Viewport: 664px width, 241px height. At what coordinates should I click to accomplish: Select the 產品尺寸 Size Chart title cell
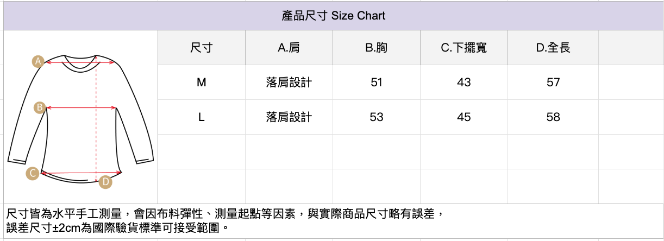[x=333, y=16]
